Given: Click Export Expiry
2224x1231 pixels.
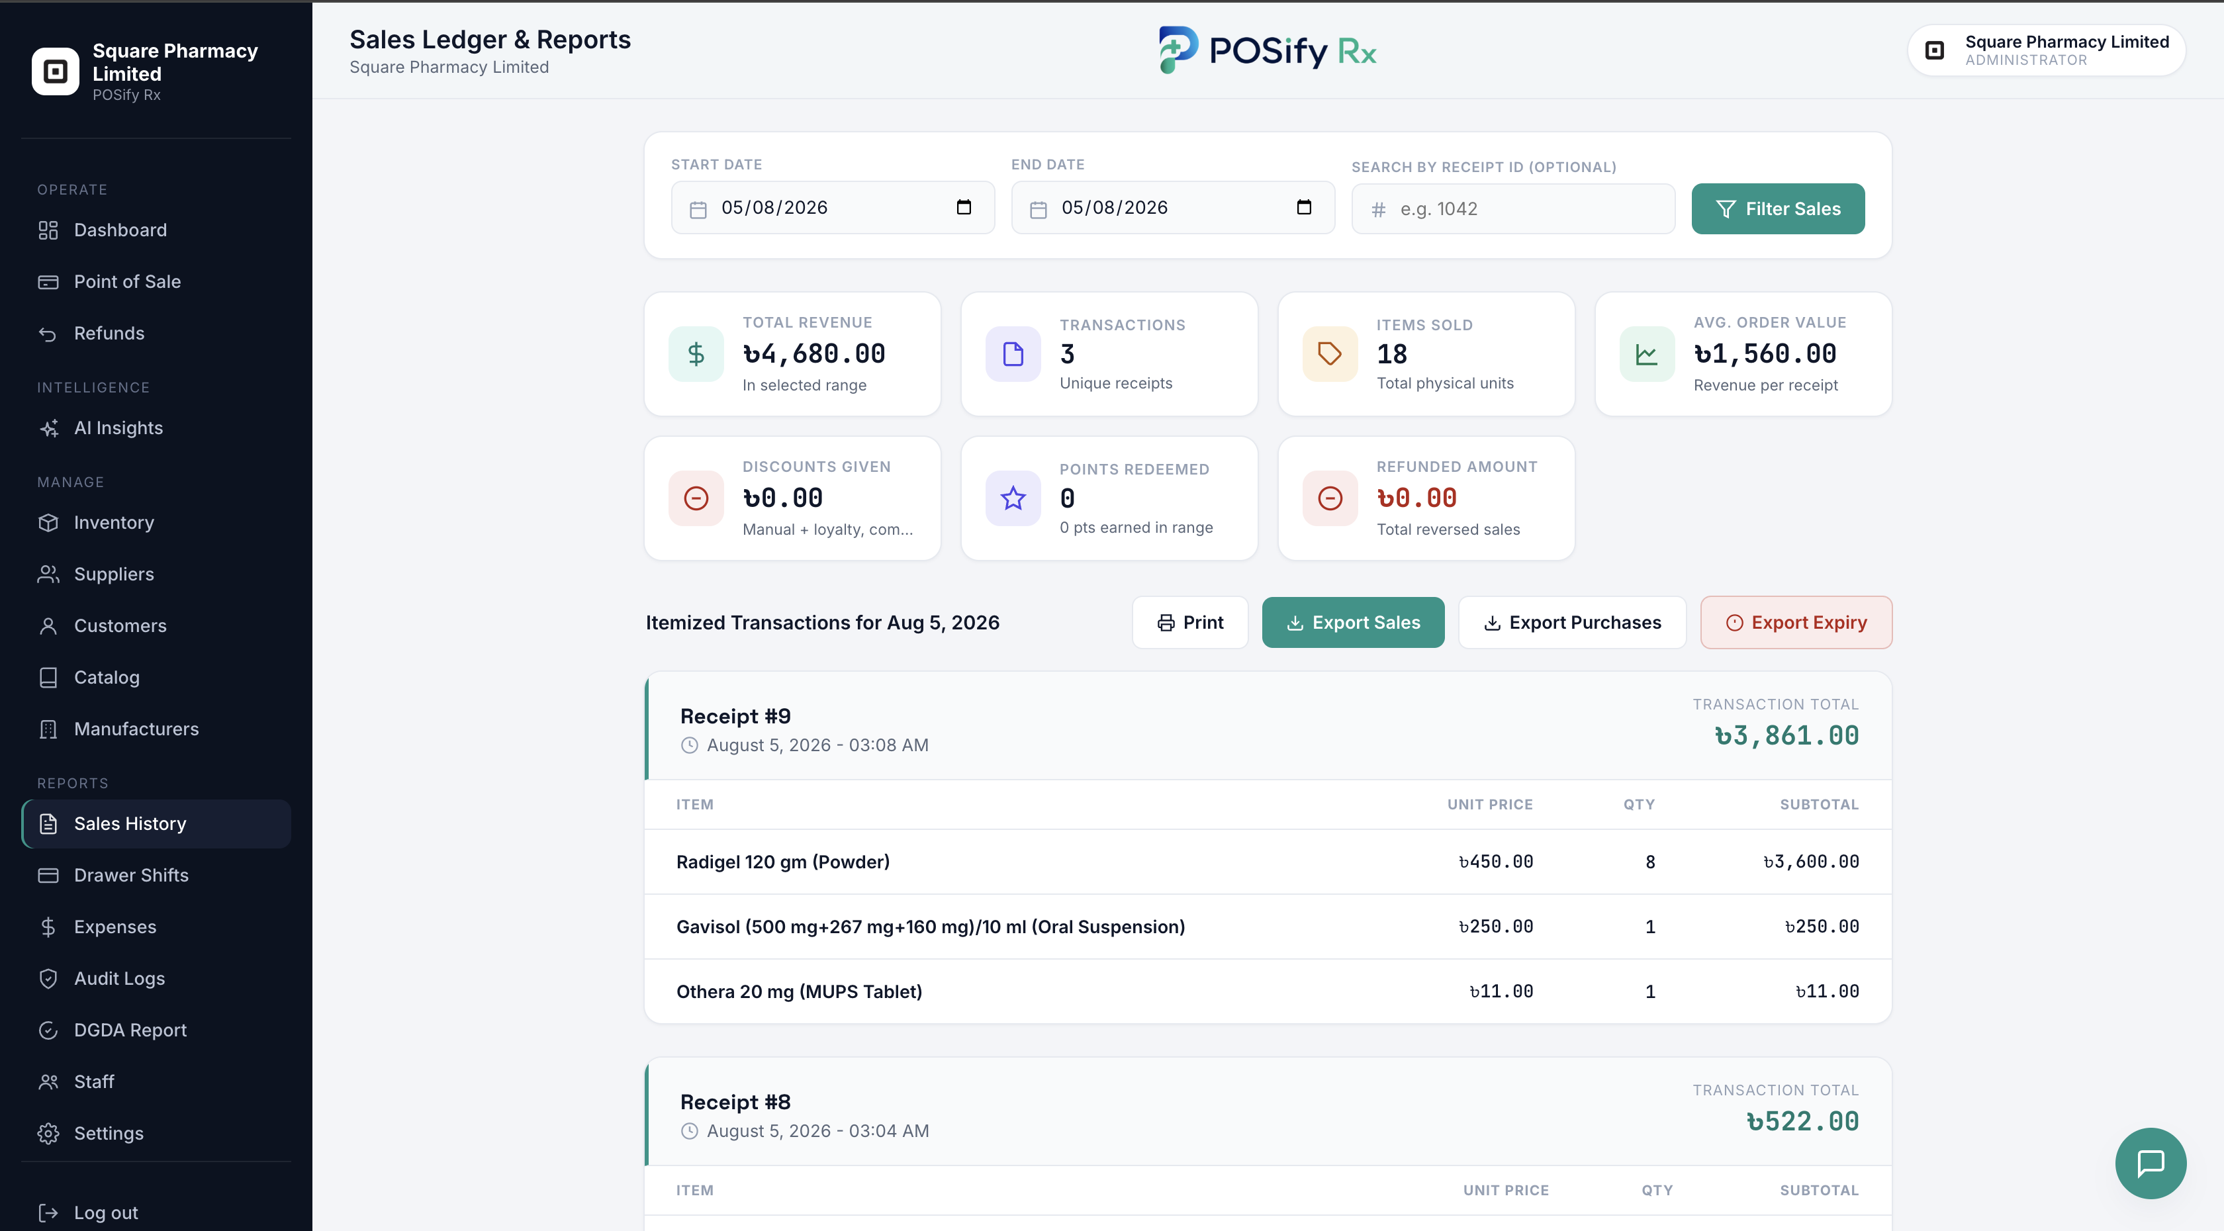Looking at the screenshot, I should tap(1796, 622).
